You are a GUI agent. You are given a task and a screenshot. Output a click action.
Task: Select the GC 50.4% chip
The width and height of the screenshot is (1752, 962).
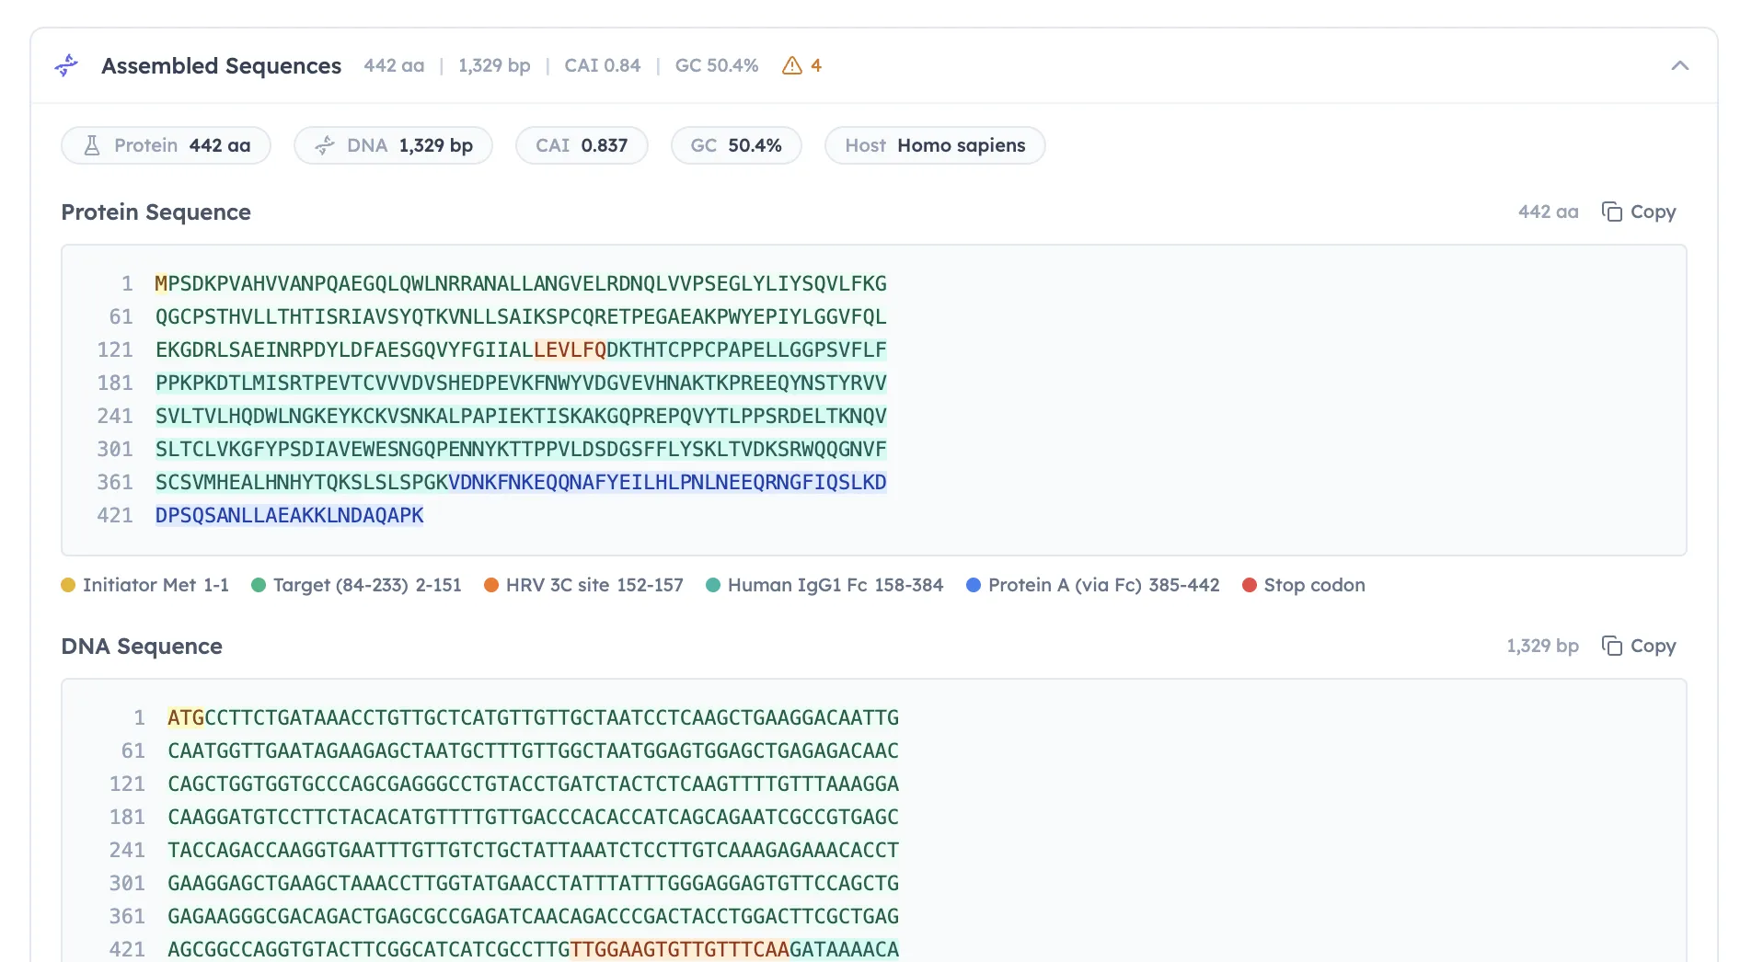(736, 145)
